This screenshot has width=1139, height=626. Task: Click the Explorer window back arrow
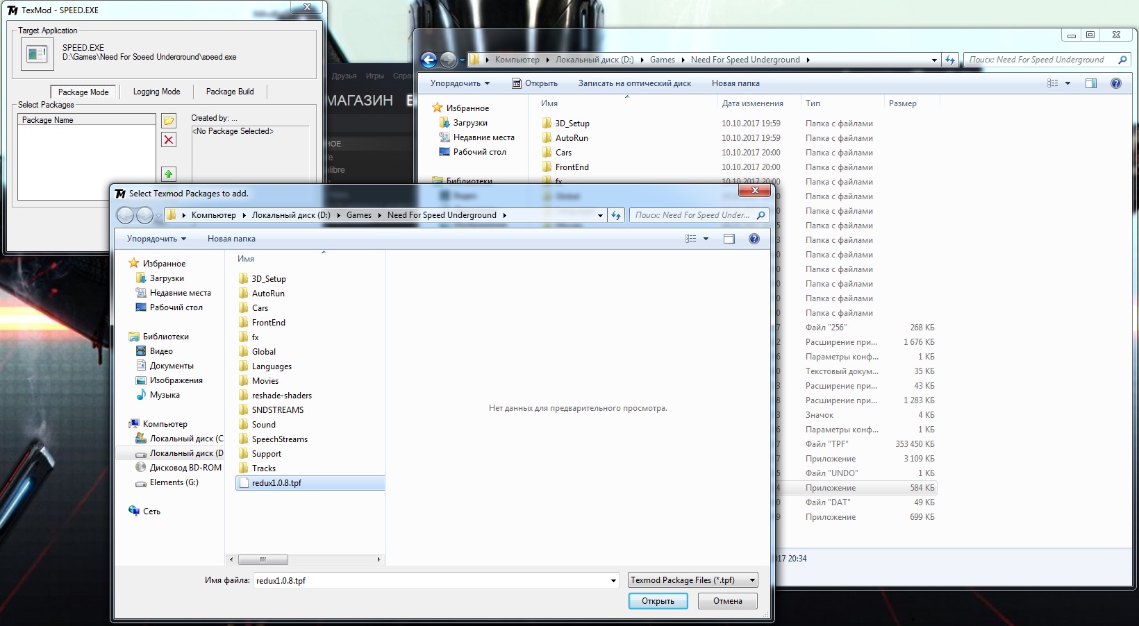point(429,60)
